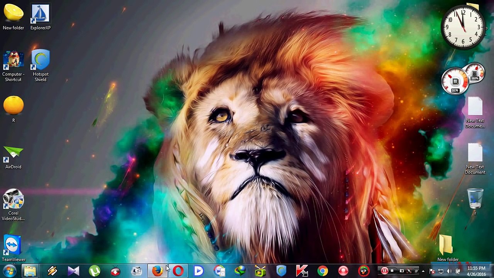This screenshot has width=494, height=278.
Task: Open Google Chrome in the taskbar
Action: (323, 271)
